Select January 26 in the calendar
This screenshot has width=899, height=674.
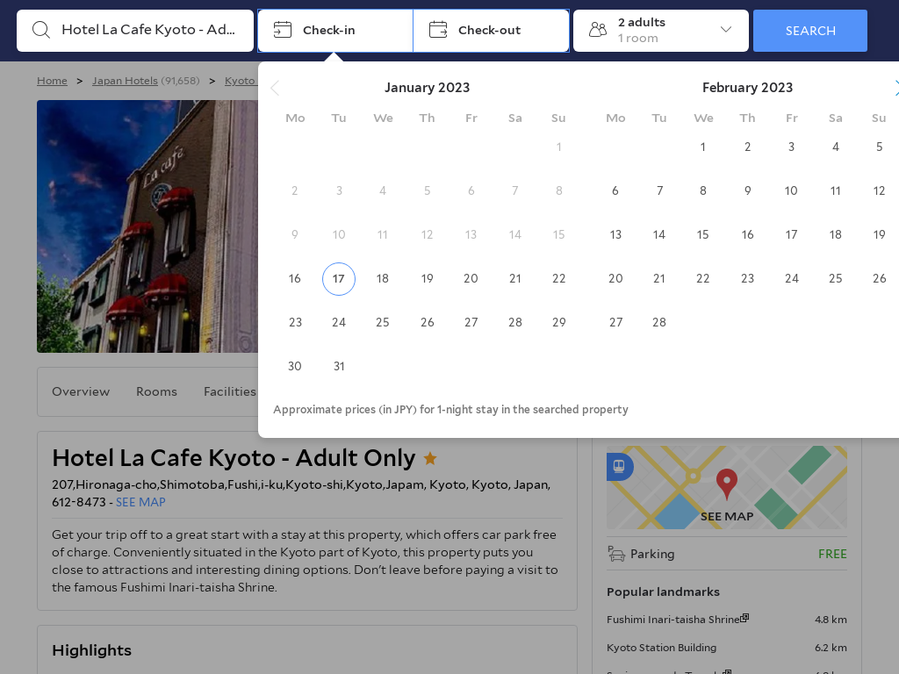coord(428,322)
